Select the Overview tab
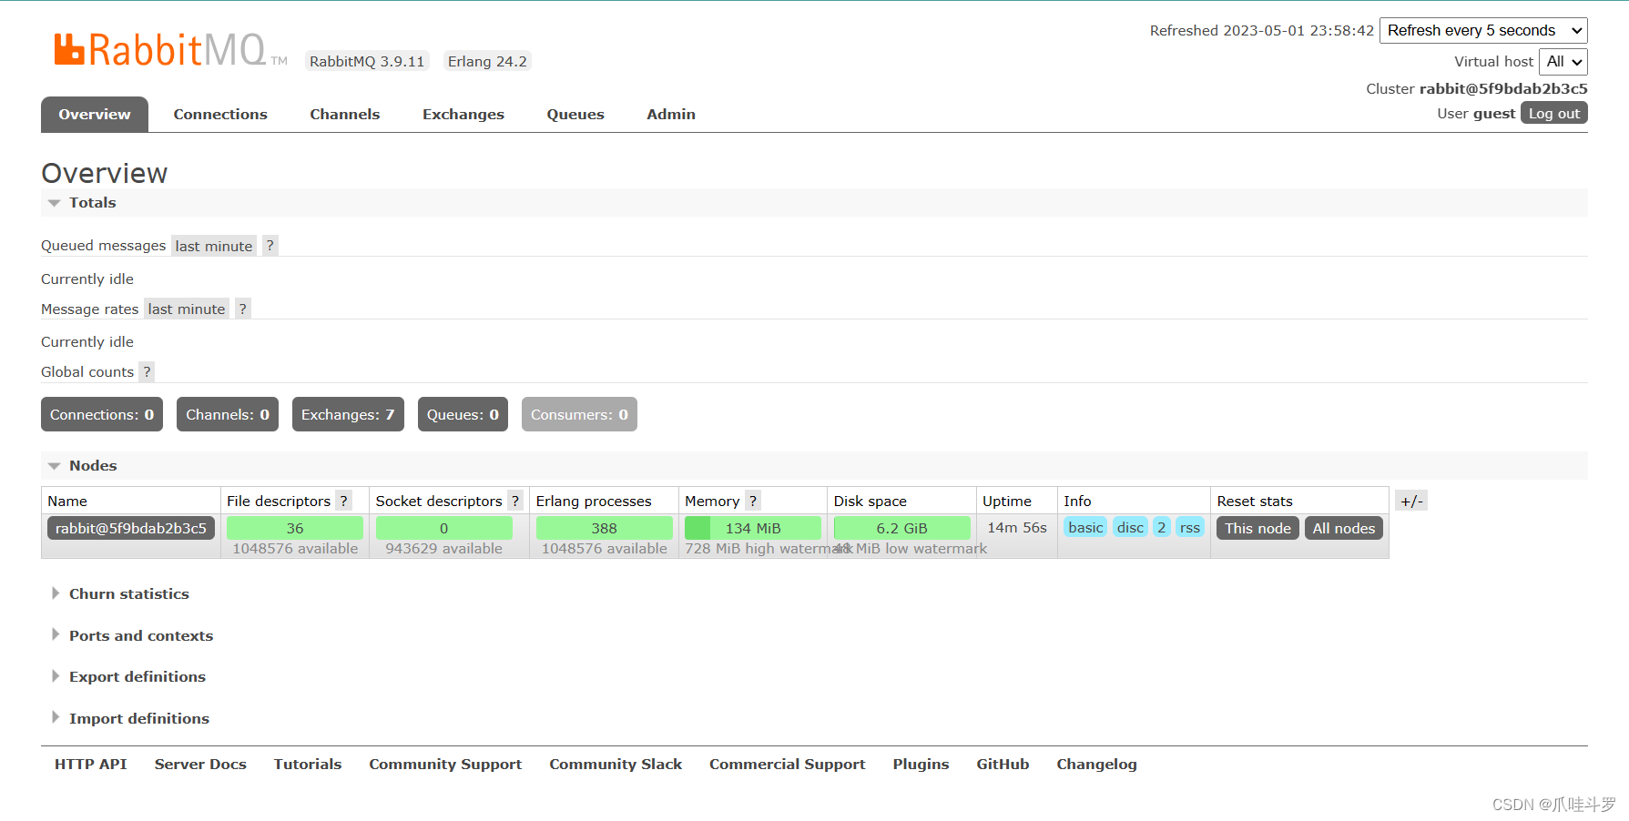This screenshot has height=821, width=1629. tap(95, 114)
